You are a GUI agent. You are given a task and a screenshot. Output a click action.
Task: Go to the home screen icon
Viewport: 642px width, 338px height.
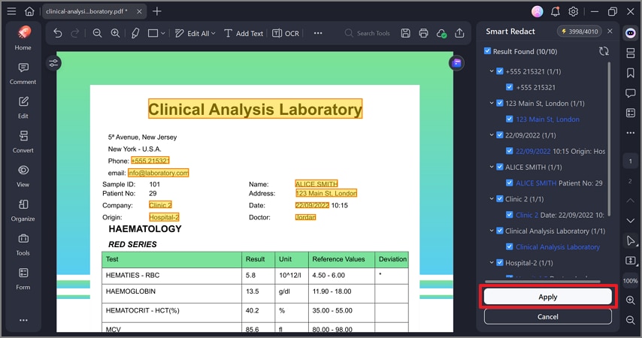tap(29, 11)
